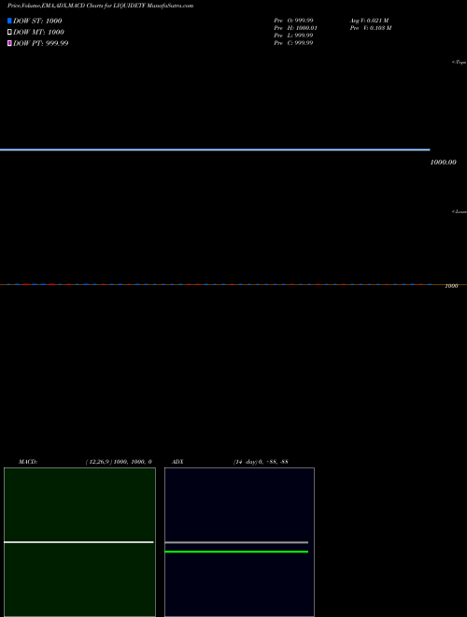
Task: Click the white line in the MACD panel
Action: [x=78, y=542]
